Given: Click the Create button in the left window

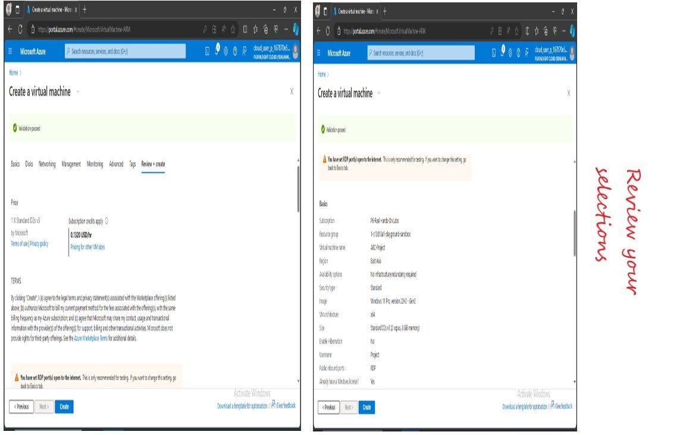Looking at the screenshot, I should (x=64, y=406).
